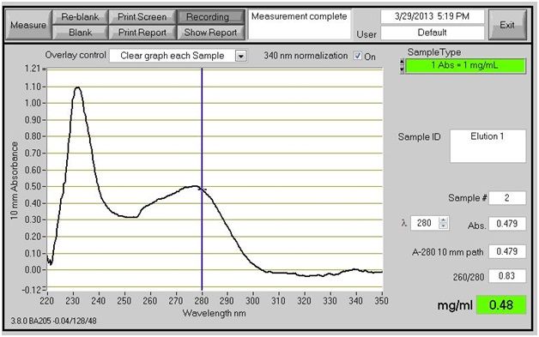Screen dimensions: 539x337
Task: Increase λ wavelength with up arrow
Action: 444,220
